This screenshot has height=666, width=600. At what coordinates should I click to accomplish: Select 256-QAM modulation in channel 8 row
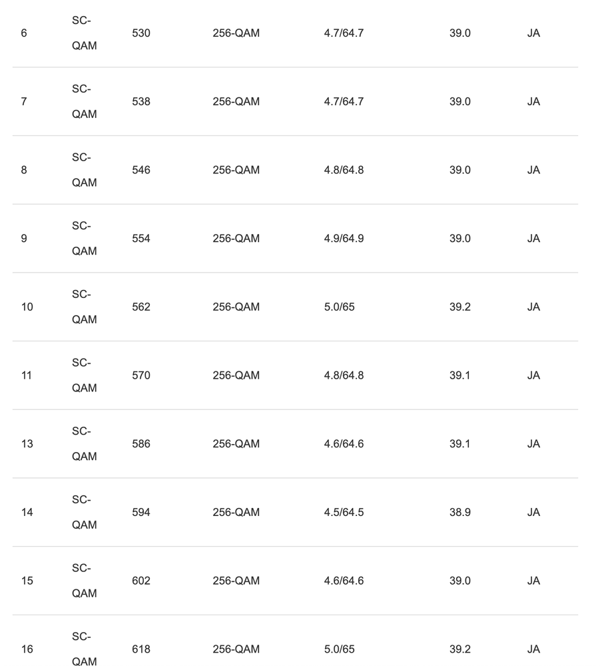click(236, 170)
